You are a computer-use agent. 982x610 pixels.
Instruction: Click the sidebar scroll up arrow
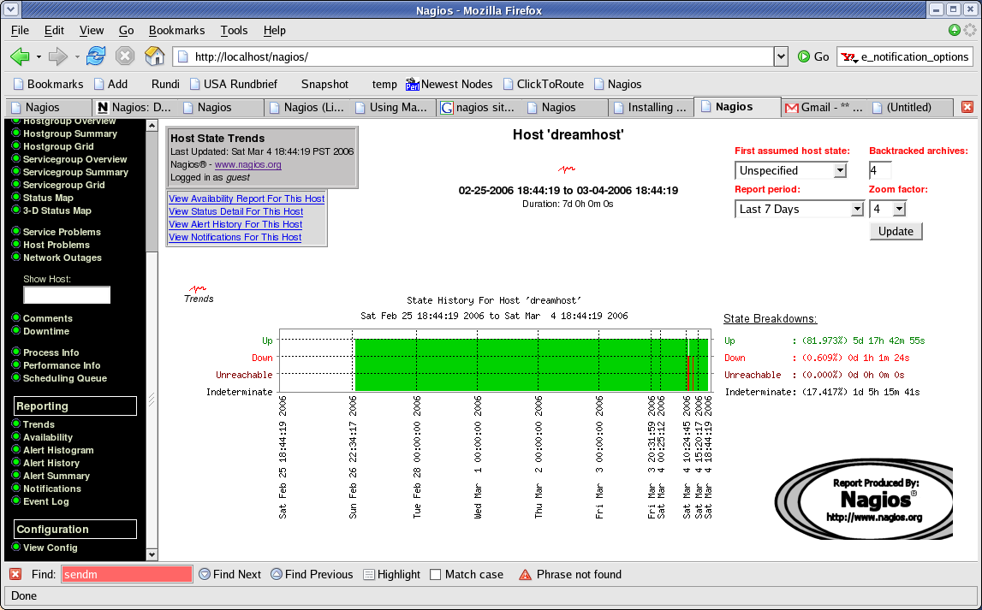tap(152, 125)
